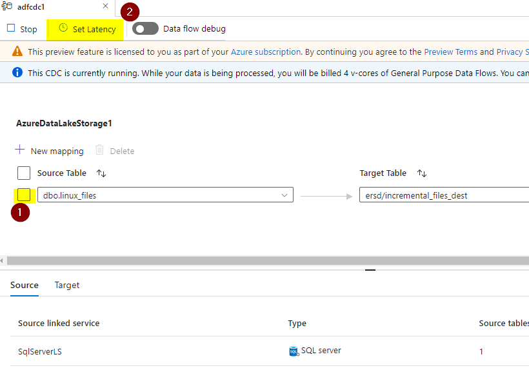Open the Azure subscription link
529x368 pixels.
click(266, 52)
